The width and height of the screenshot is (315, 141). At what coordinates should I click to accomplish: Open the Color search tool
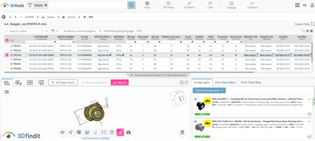[x=210, y=5]
